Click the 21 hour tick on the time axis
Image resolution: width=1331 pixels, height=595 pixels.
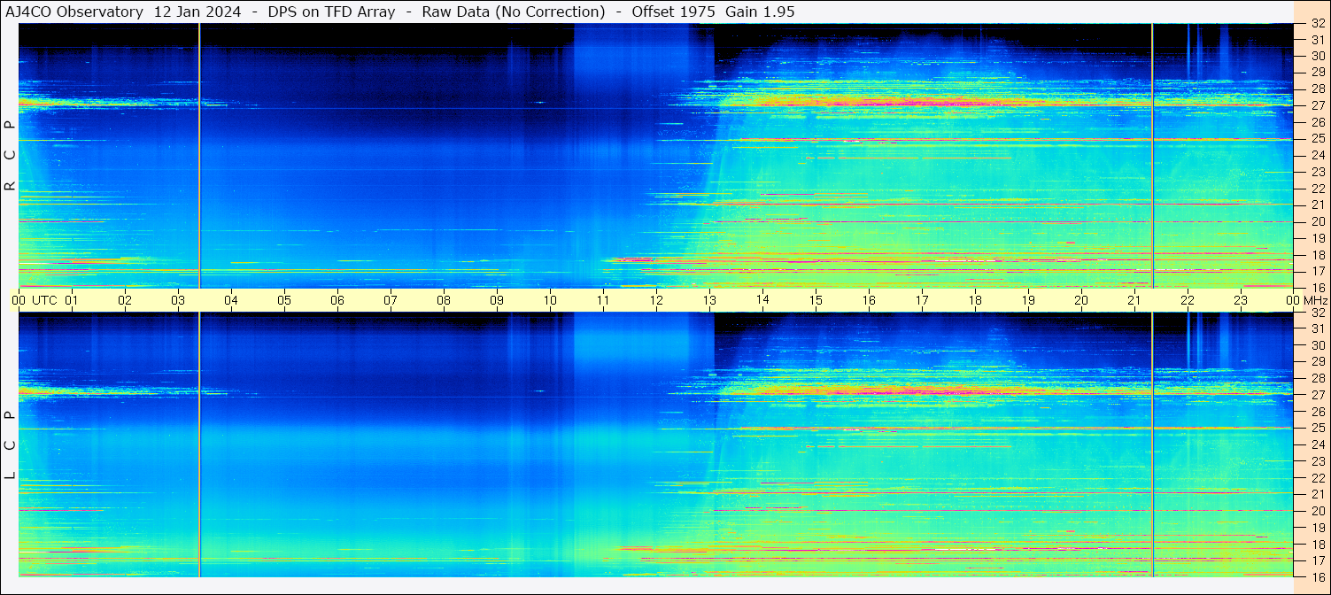[1134, 300]
